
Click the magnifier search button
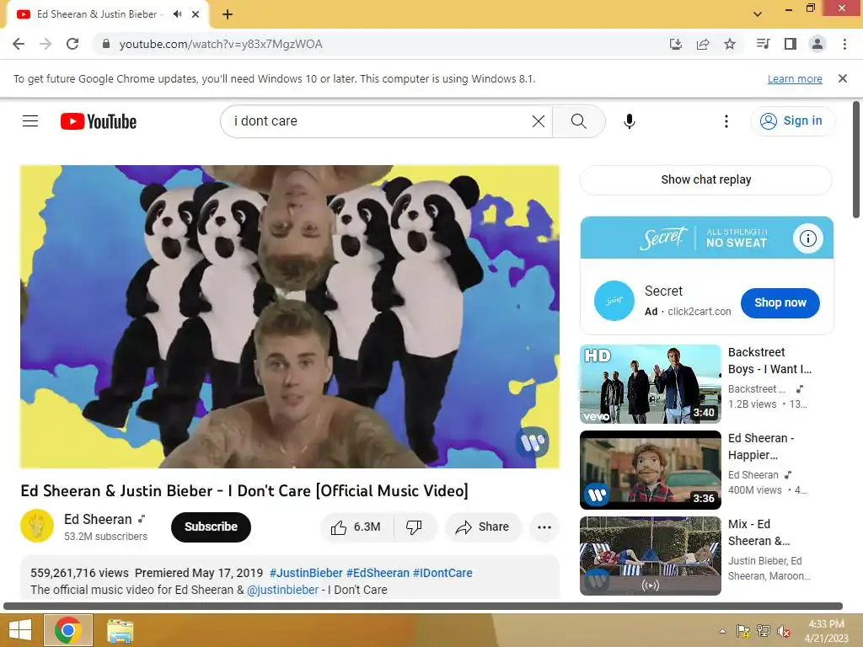(x=578, y=121)
